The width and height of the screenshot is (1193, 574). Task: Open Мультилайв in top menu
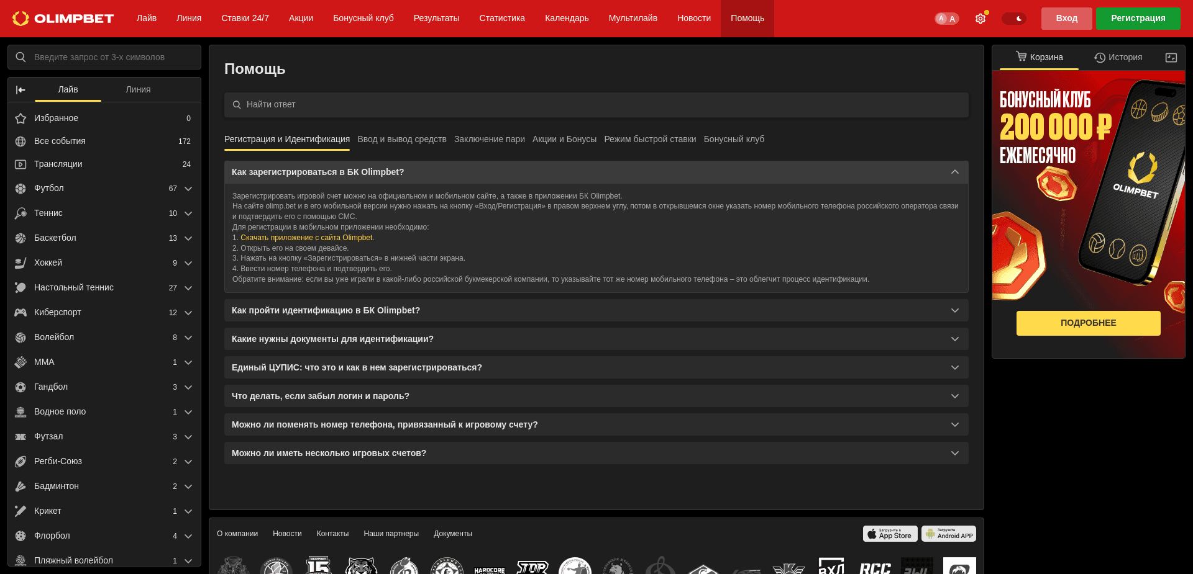click(x=633, y=19)
